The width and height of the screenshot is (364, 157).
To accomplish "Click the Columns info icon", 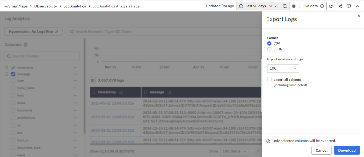I will point(26,45).
